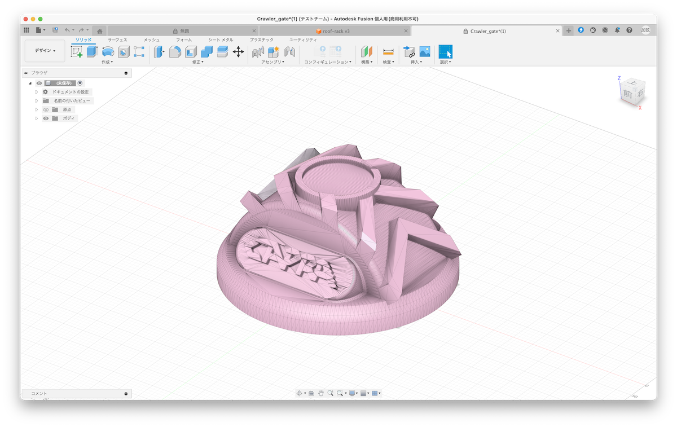
Task: Open the デザイン workspace dropdown
Action: pyautogui.click(x=45, y=51)
